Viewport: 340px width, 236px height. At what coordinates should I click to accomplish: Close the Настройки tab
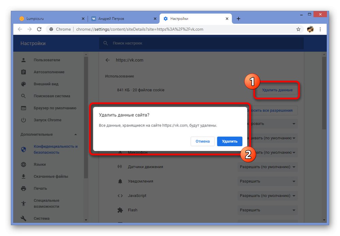[x=227, y=19]
